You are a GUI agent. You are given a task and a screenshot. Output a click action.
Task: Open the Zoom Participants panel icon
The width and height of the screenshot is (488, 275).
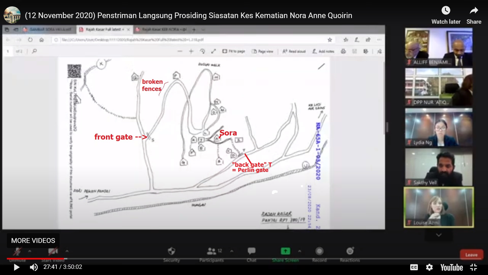[x=211, y=251]
